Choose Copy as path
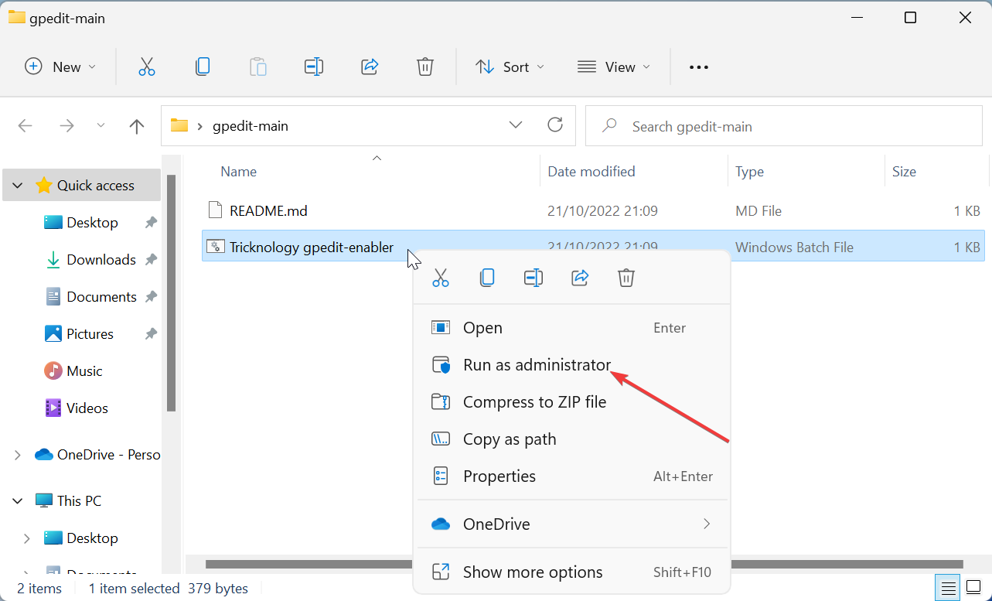 pos(572,439)
